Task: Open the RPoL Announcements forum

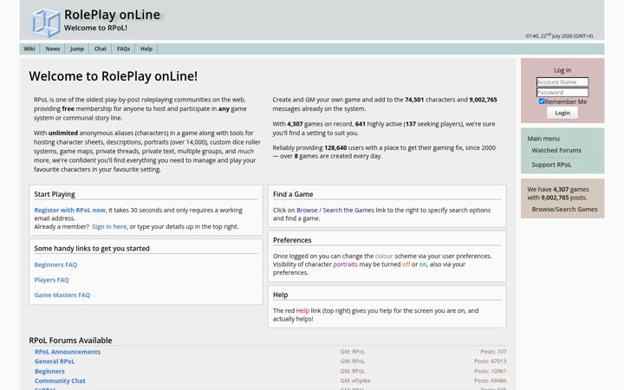Action: pos(68,352)
